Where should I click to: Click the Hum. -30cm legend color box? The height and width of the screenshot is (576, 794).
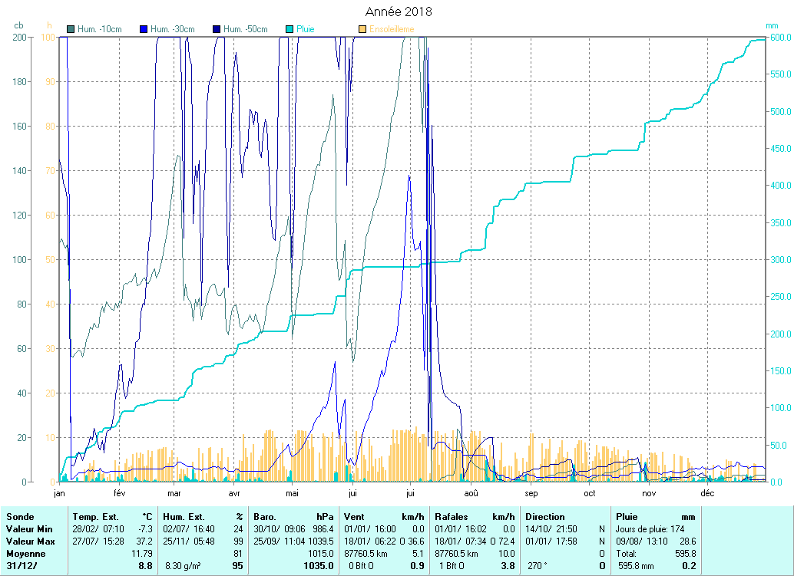click(x=144, y=30)
